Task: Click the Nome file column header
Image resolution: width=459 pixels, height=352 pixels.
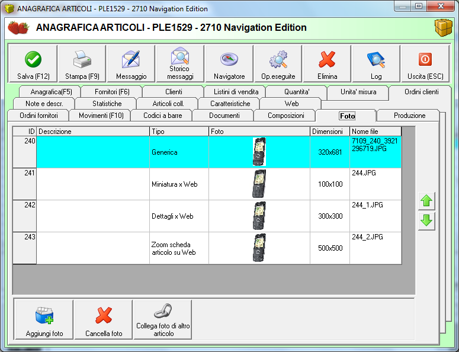Action: tap(375, 132)
